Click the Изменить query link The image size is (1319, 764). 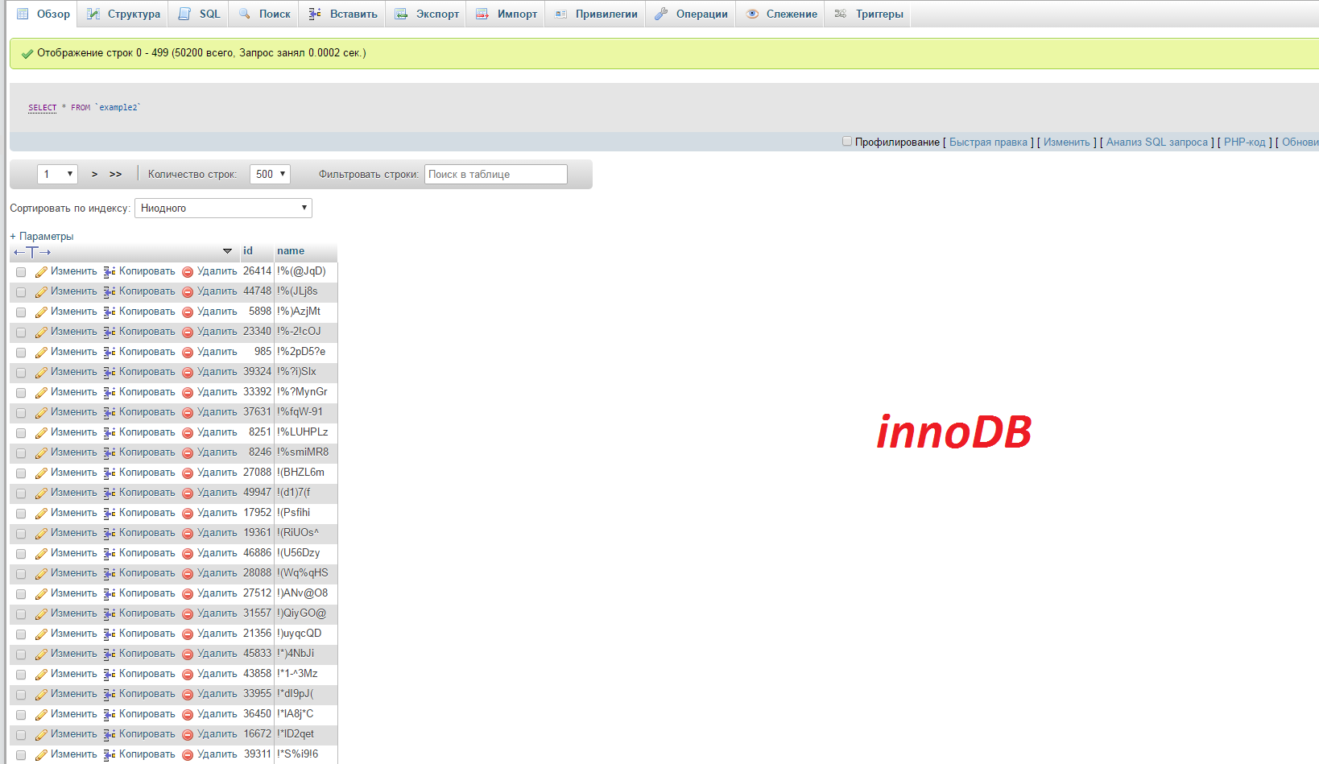(1067, 142)
